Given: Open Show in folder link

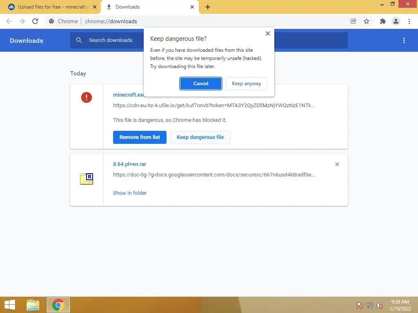Looking at the screenshot, I should pyautogui.click(x=130, y=193).
